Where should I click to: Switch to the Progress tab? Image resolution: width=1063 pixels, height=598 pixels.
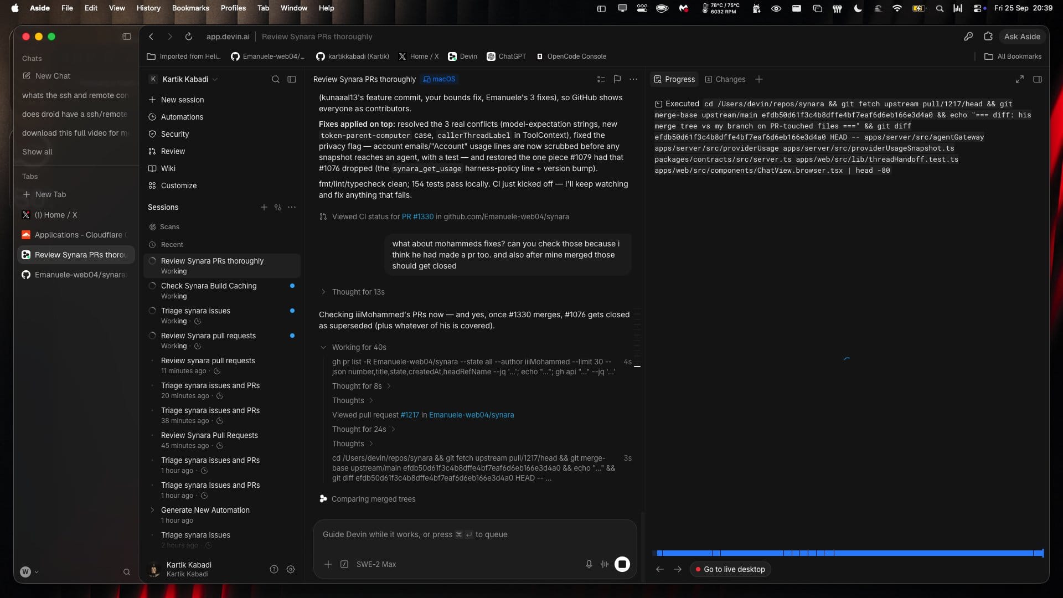tap(674, 79)
